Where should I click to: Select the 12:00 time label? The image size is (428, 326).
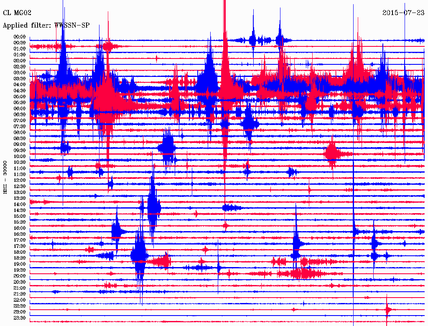[x=20, y=180]
